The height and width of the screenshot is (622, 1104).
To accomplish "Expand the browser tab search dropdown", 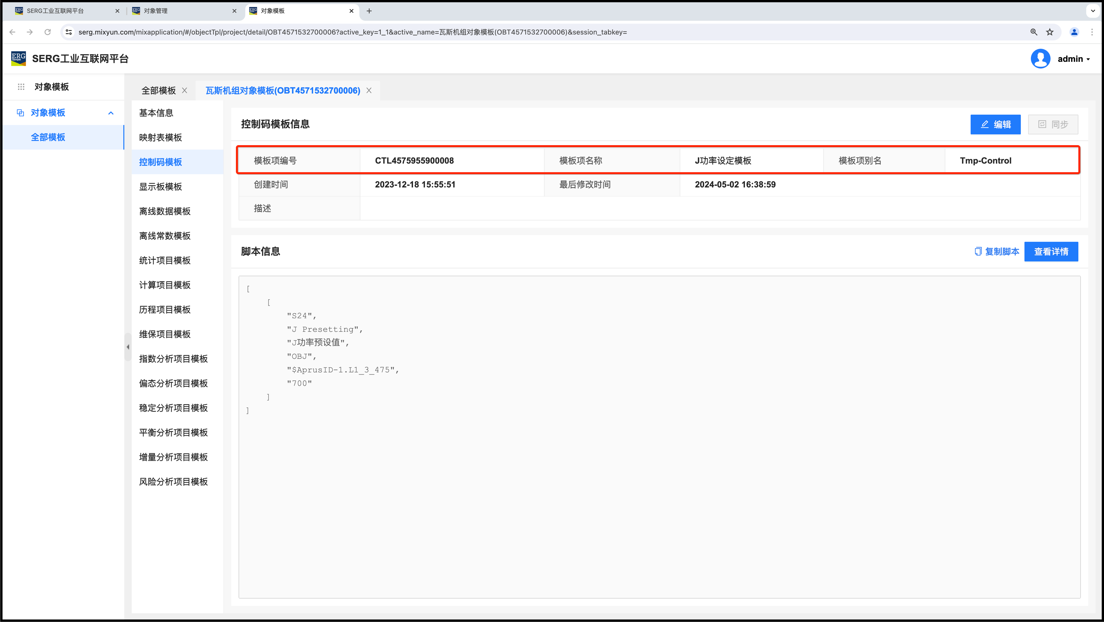I will (x=1093, y=11).
